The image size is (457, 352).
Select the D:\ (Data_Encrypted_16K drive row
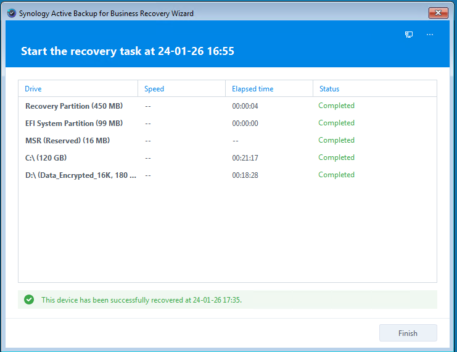[x=228, y=175]
